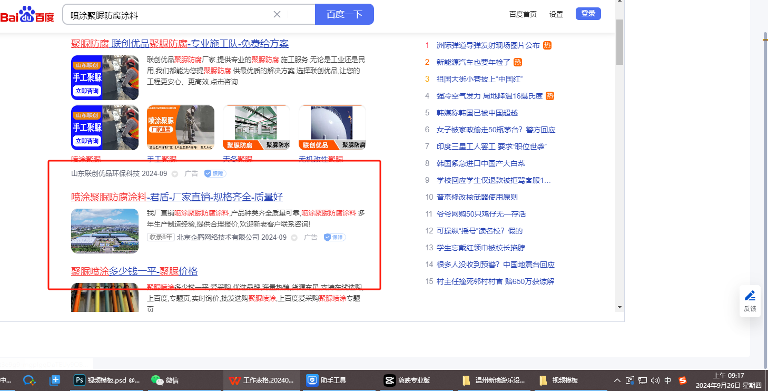Screen dimensions: 768x391
Task: Open hot search 可操纵“摇号”读名校？假的
Action: pos(479,231)
